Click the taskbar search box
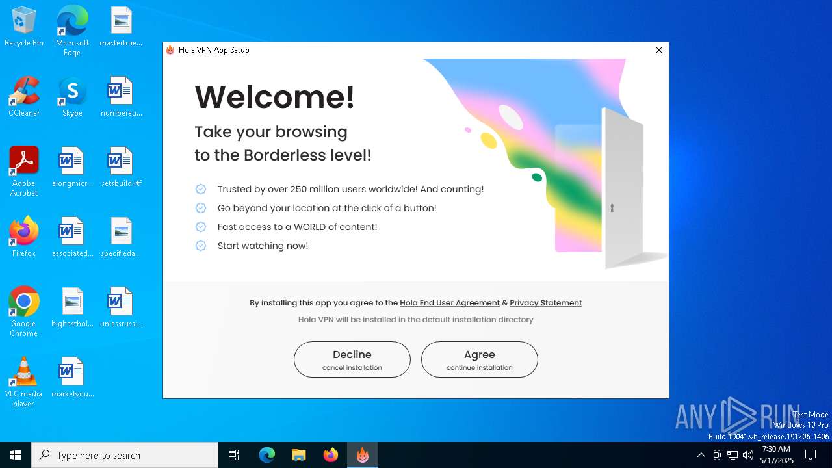This screenshot has width=832, height=468. click(x=125, y=455)
